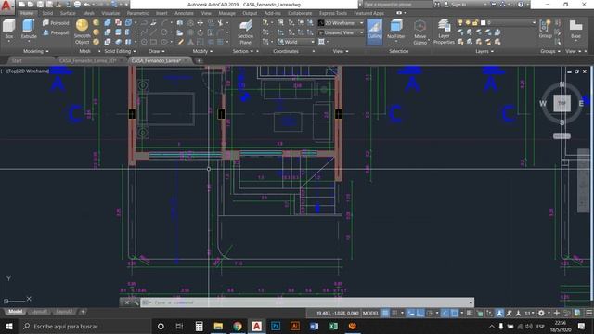The image size is (594, 334).
Task: Click the Undo arrow in quick access toolbar
Action: pyautogui.click(x=86, y=5)
